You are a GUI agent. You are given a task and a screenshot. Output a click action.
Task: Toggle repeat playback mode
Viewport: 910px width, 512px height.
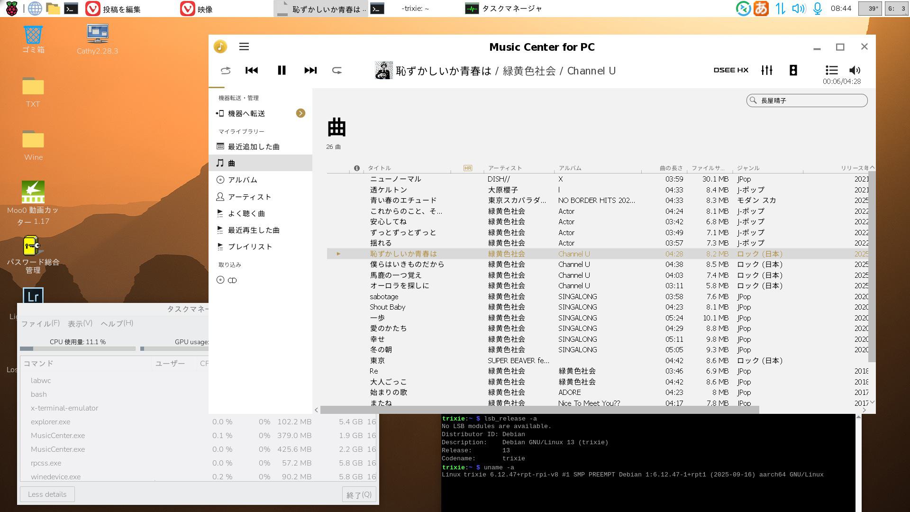(337, 70)
